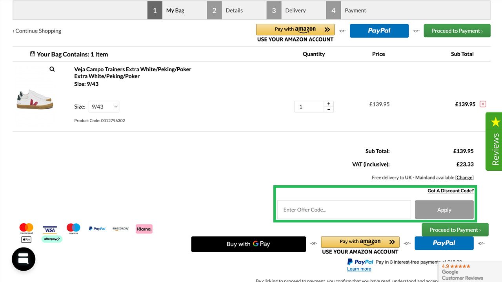502x282 pixels.
Task: Click the magnifier icon on product image
Action: (x=52, y=69)
